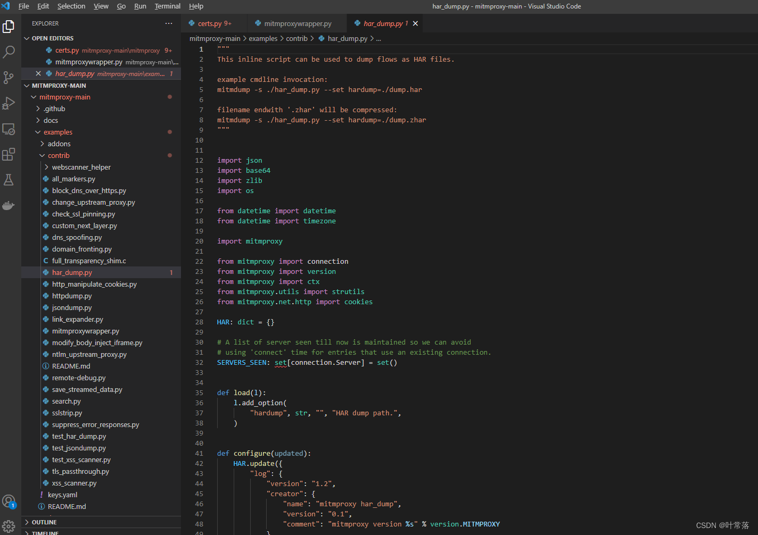Screen dimensions: 758x535
Task: Open mitmproxywrapper.py from Open Editors list
Action: tap(101, 62)
